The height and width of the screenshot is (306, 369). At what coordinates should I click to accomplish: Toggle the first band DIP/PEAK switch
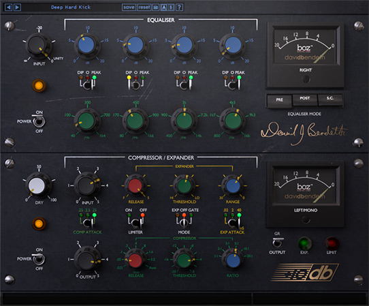coord(87,85)
